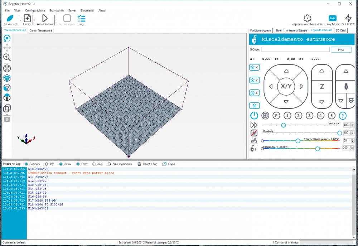Click the Invia button
This screenshot has width=358, height=246.
340,50
